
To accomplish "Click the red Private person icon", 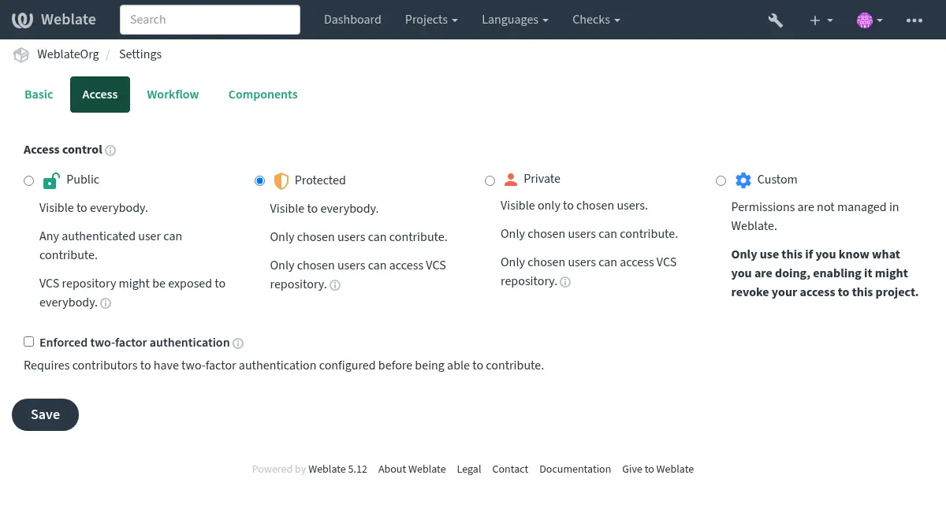I will click(511, 180).
